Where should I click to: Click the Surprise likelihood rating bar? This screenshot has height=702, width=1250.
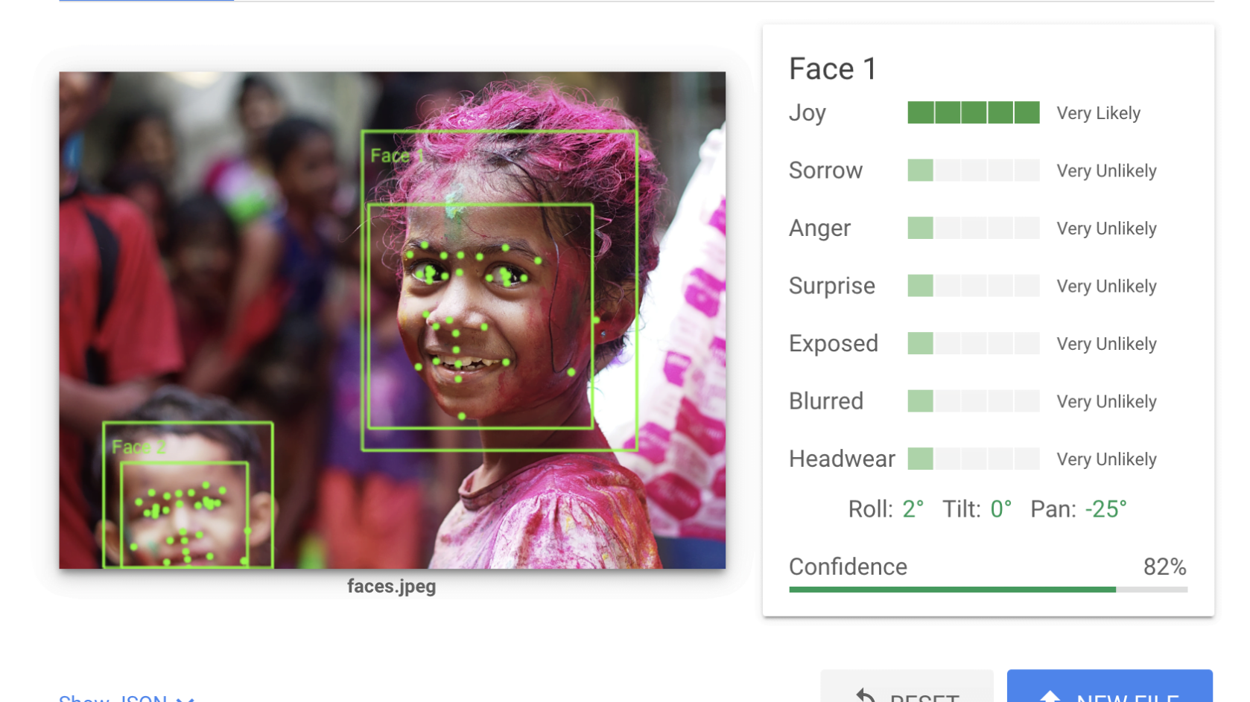973,285
